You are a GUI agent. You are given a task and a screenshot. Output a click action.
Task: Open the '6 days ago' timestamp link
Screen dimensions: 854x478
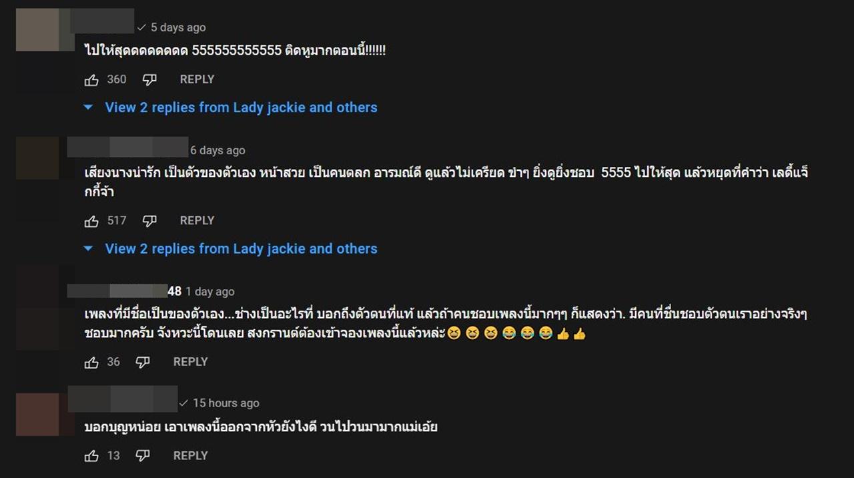click(x=218, y=150)
